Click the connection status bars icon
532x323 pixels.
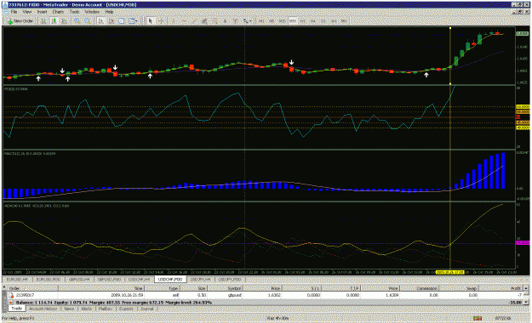tap(478, 318)
